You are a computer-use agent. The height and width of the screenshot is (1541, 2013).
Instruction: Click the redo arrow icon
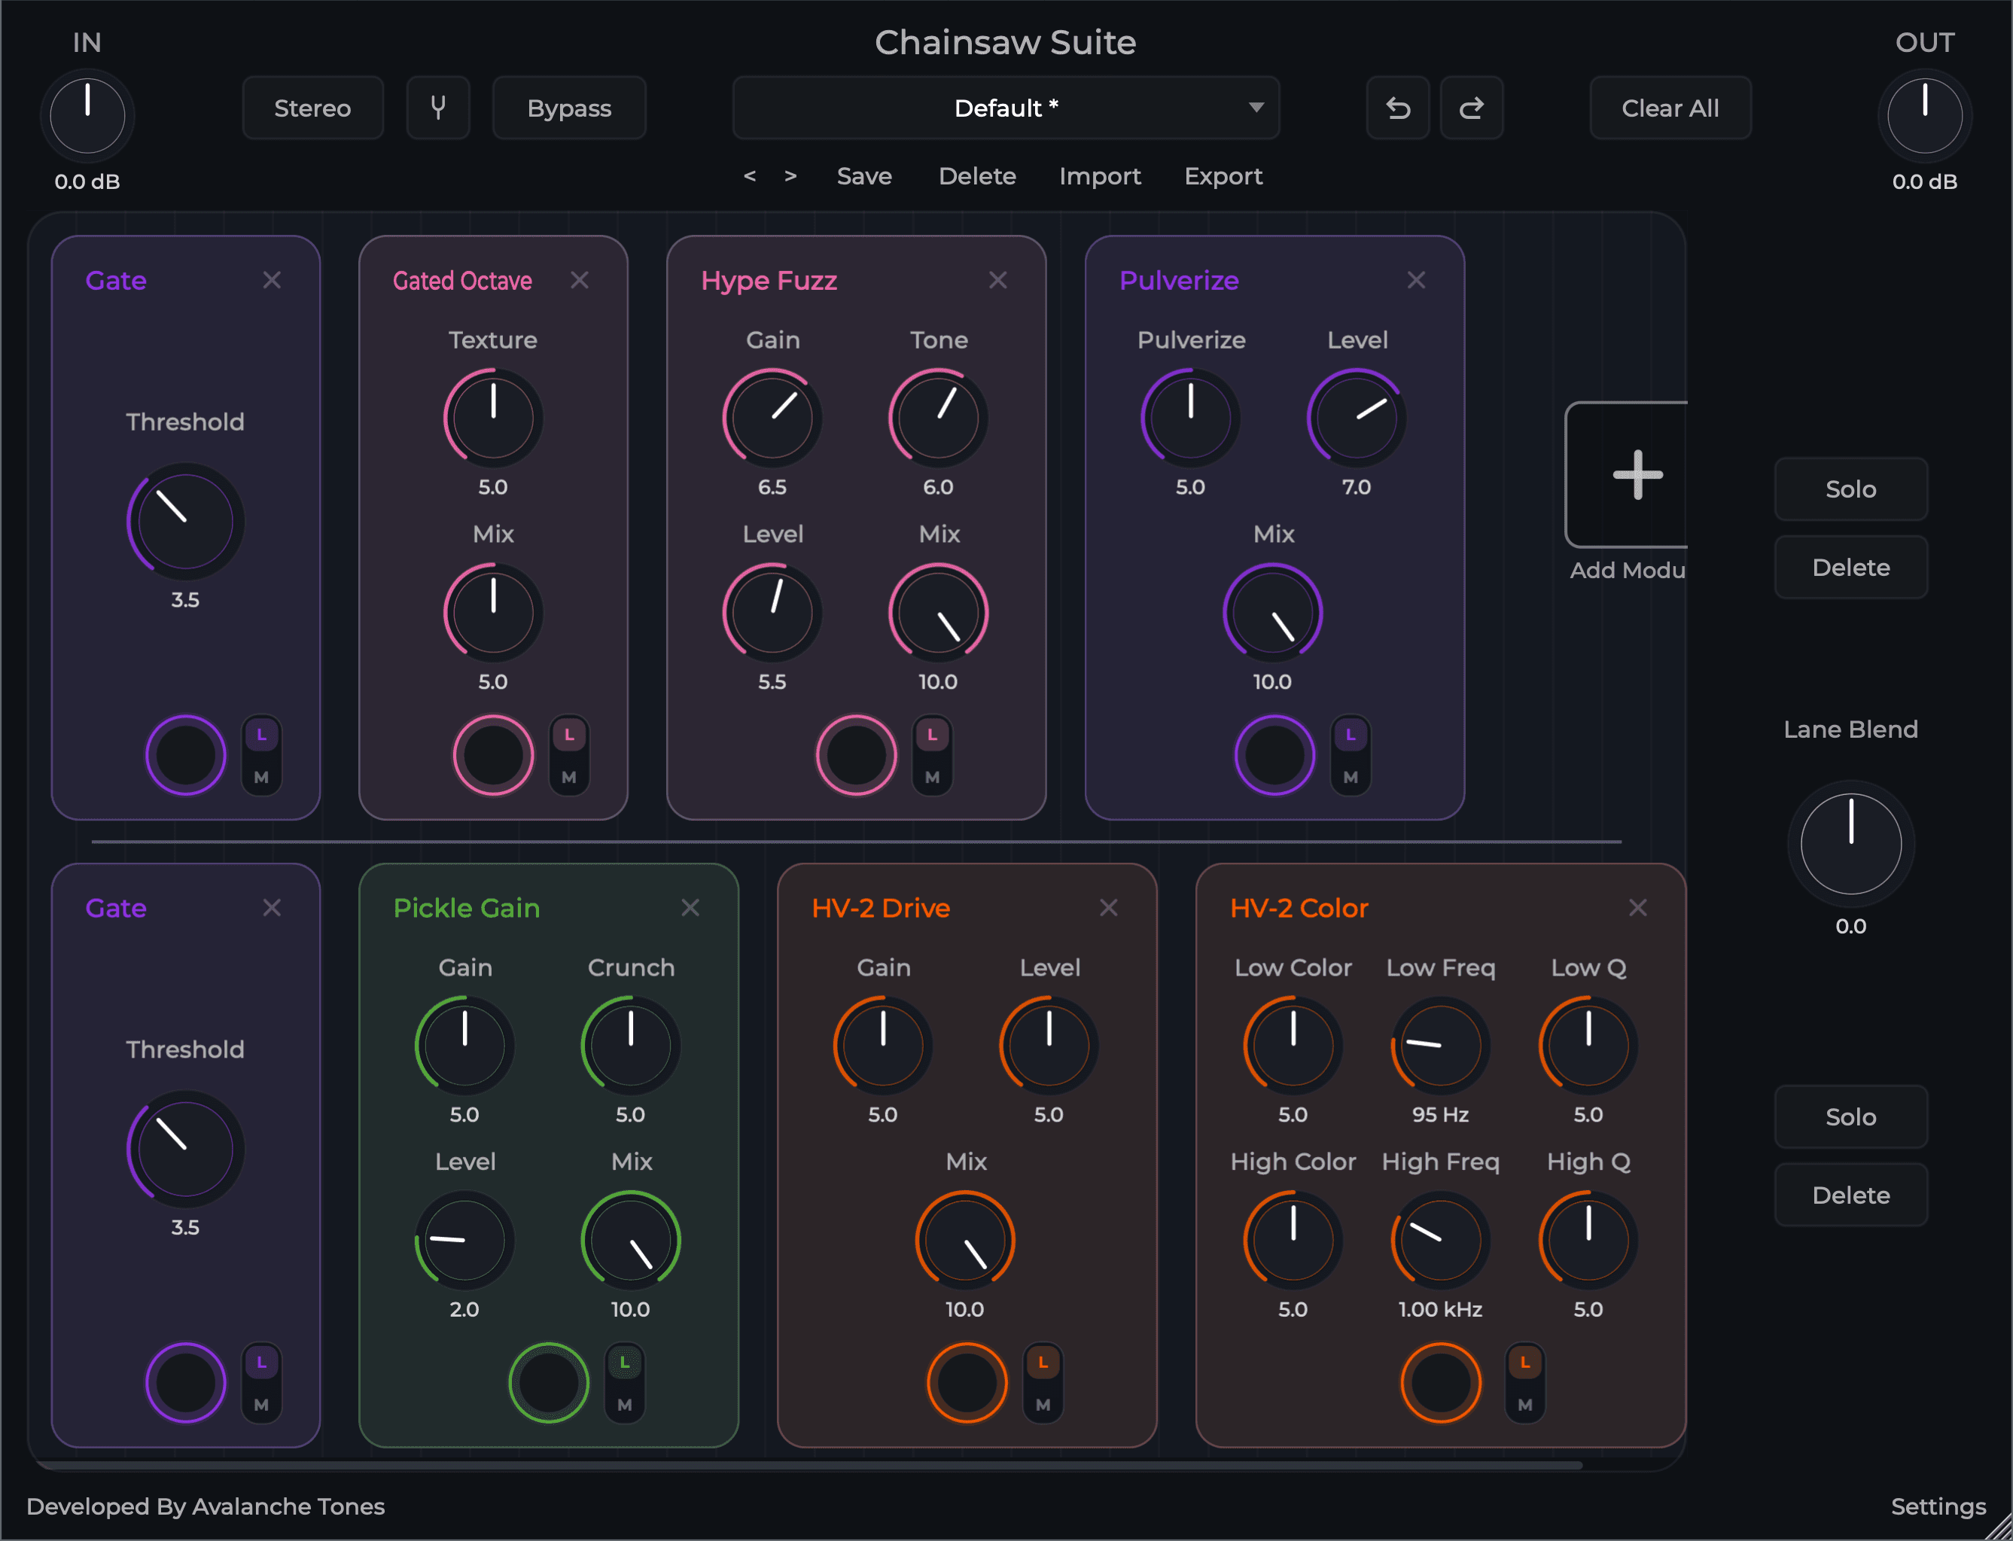1471,108
